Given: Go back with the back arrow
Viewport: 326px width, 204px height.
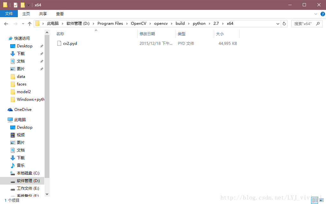Looking at the screenshot, I should click(6, 24).
